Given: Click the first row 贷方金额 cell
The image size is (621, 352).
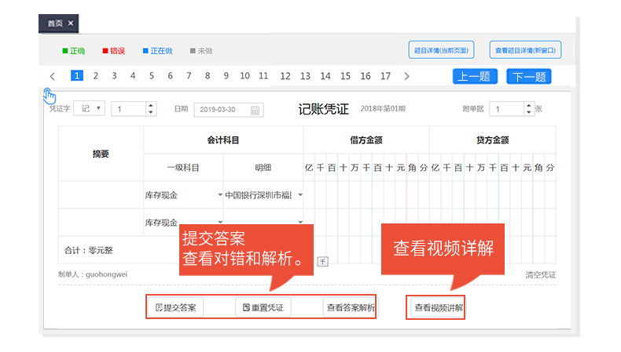Looking at the screenshot, I should (x=493, y=194).
